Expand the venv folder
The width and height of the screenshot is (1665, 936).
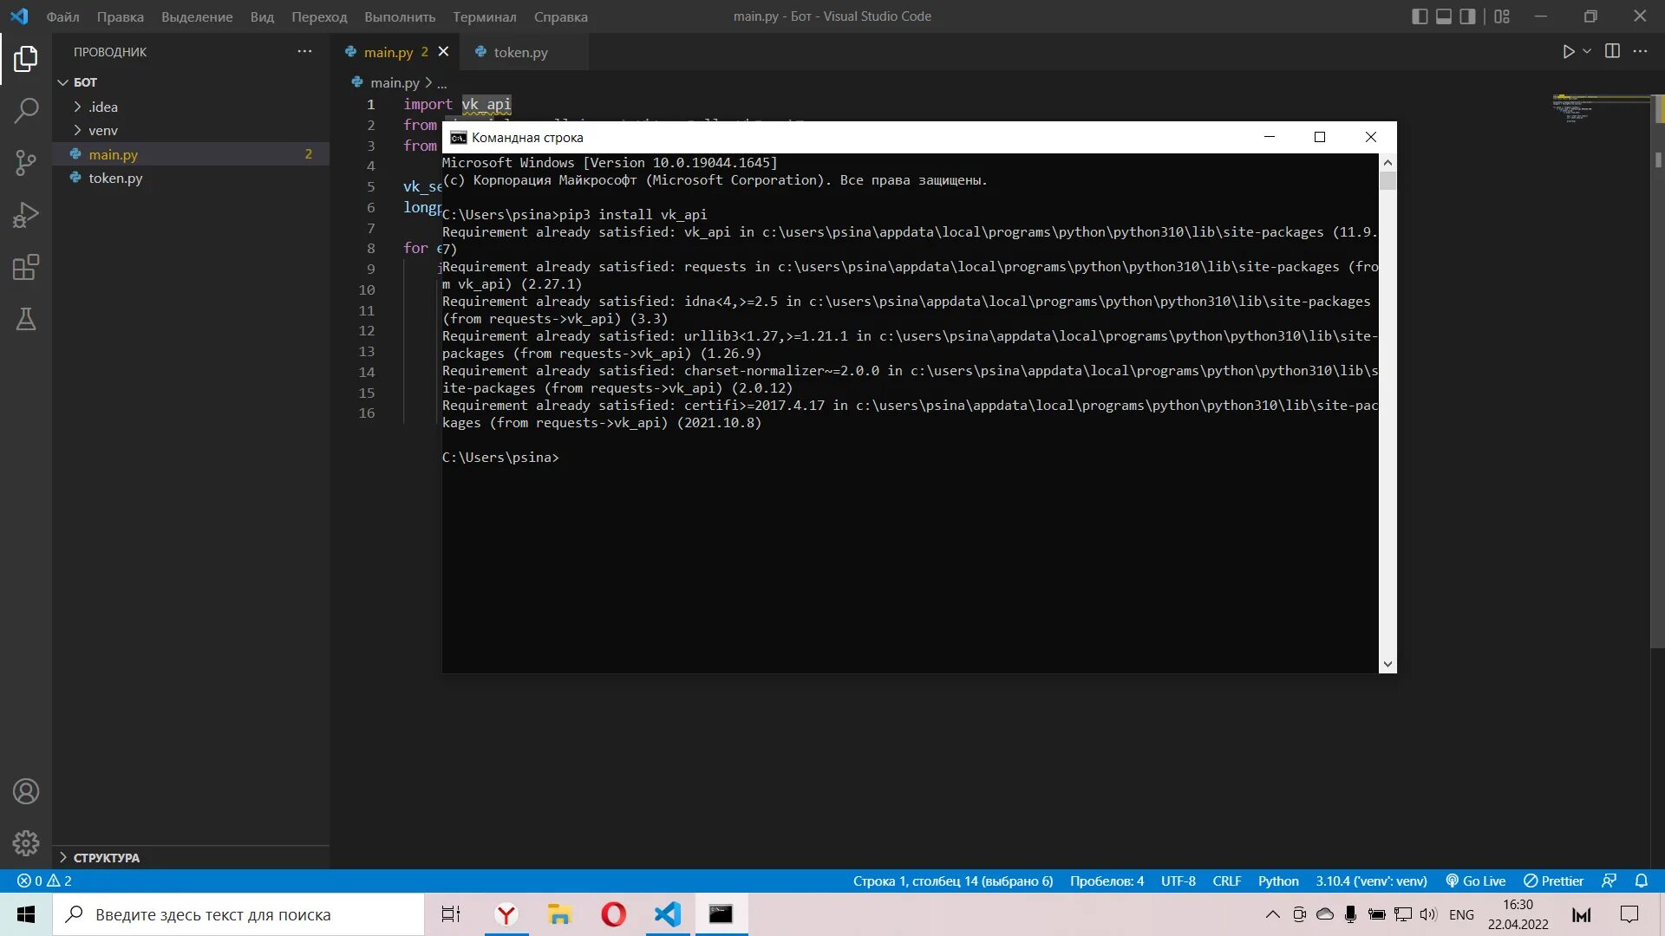[102, 130]
